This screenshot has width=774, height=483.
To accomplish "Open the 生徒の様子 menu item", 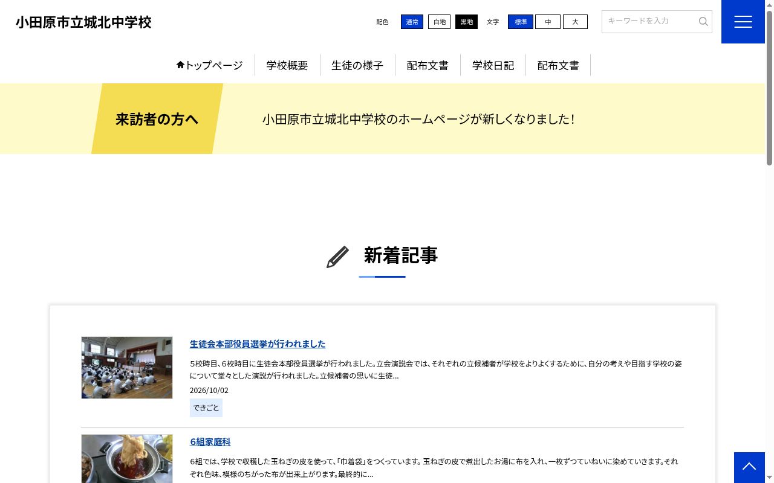I will [357, 65].
